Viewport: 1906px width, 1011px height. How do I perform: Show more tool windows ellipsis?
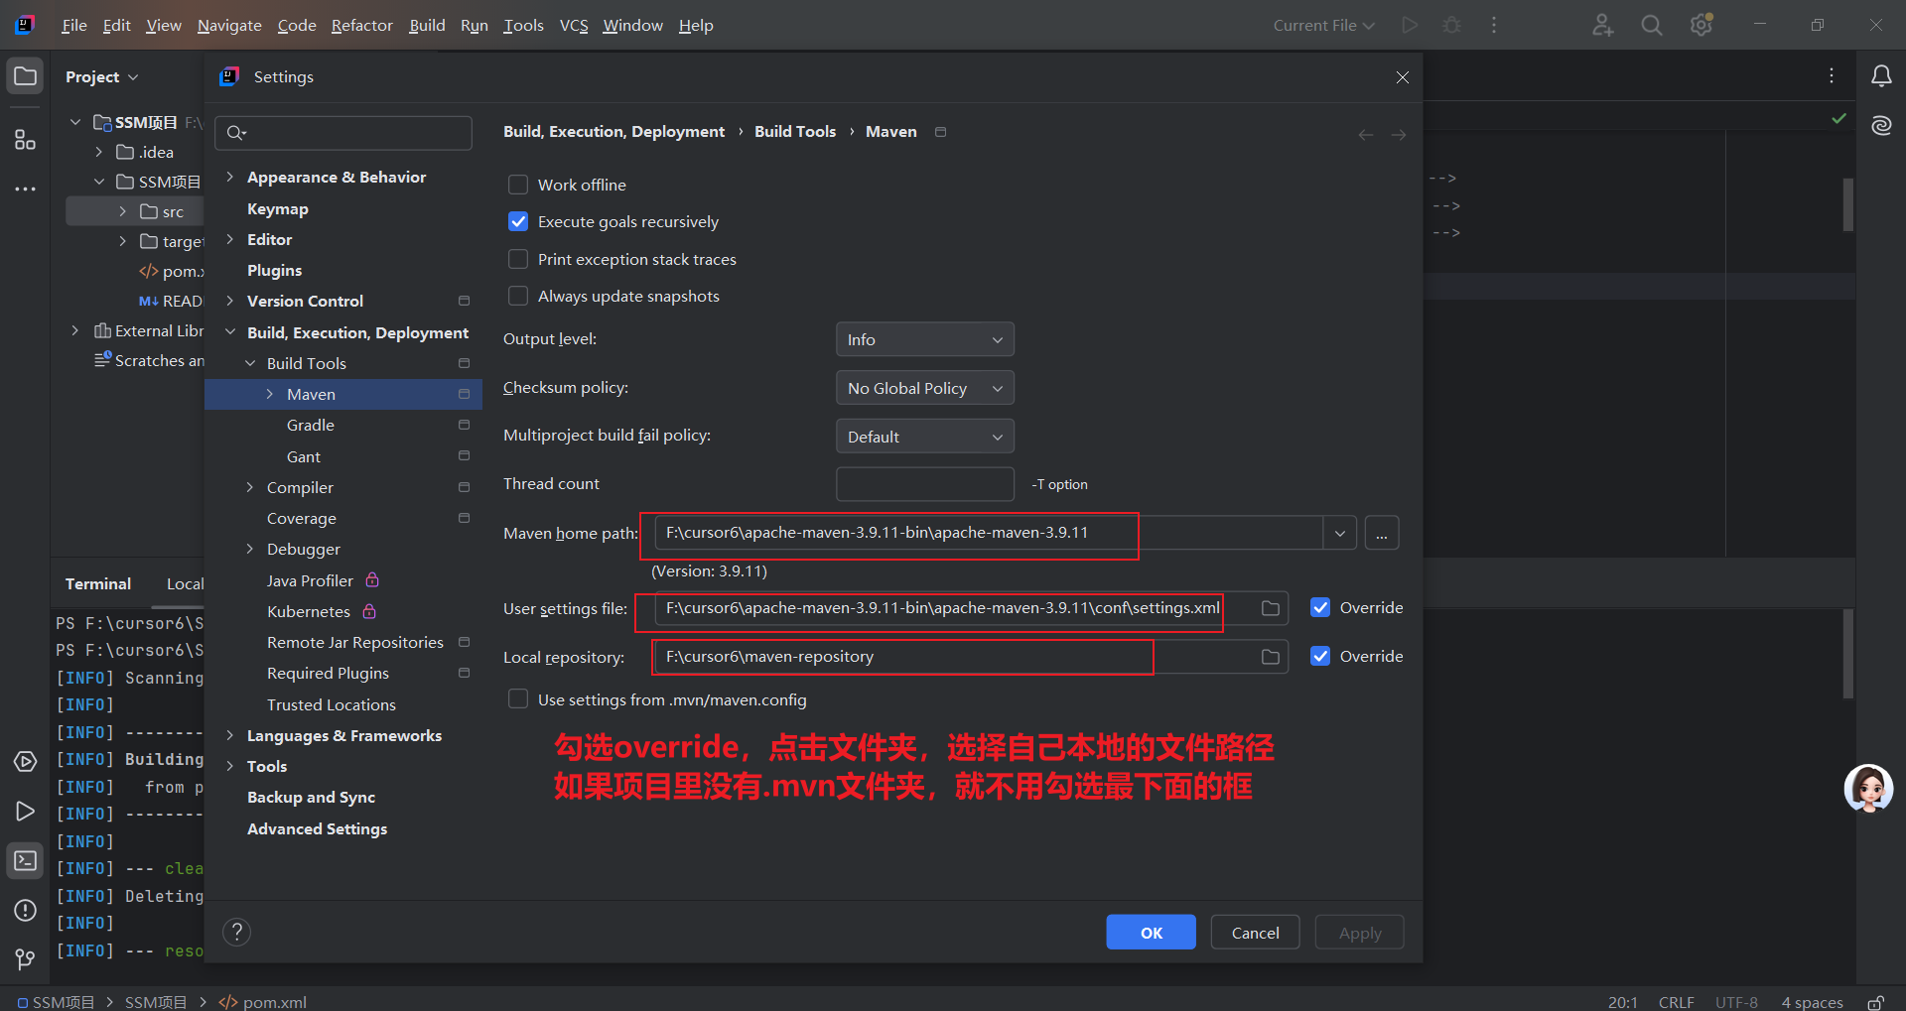pyautogui.click(x=26, y=189)
